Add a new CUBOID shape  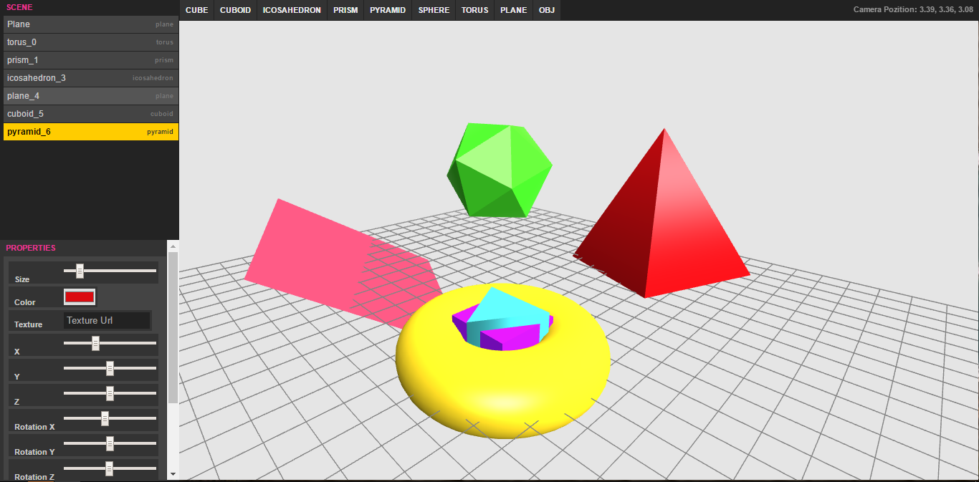(235, 10)
